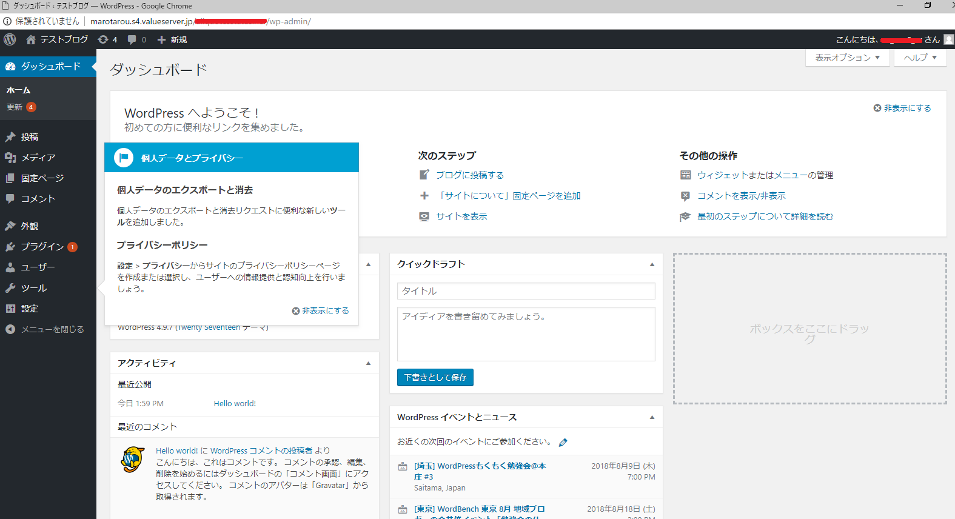Open the 「サイトについて」固定ページを追加 link
This screenshot has width=955, height=519.
point(509,196)
